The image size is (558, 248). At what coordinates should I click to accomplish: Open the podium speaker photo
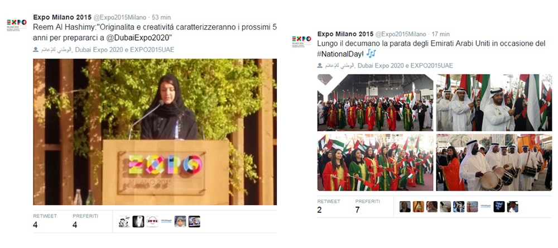(x=155, y=132)
